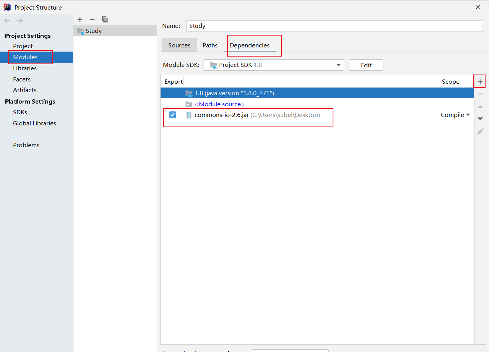Switch to the Paths tab
The image size is (489, 352).
tap(210, 45)
